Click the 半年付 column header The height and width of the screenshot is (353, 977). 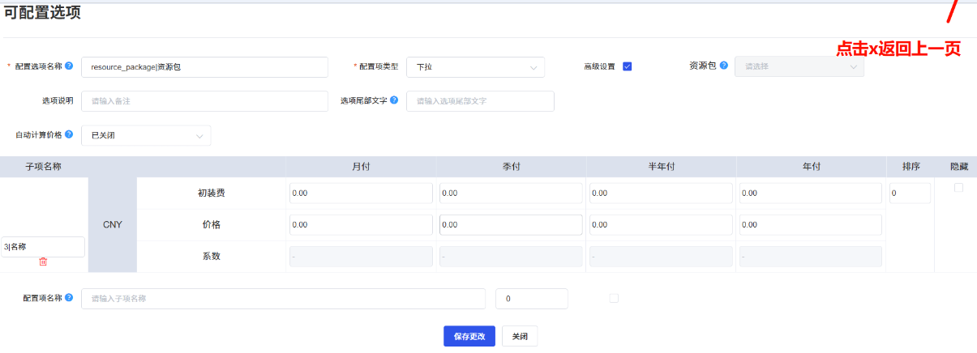click(661, 166)
